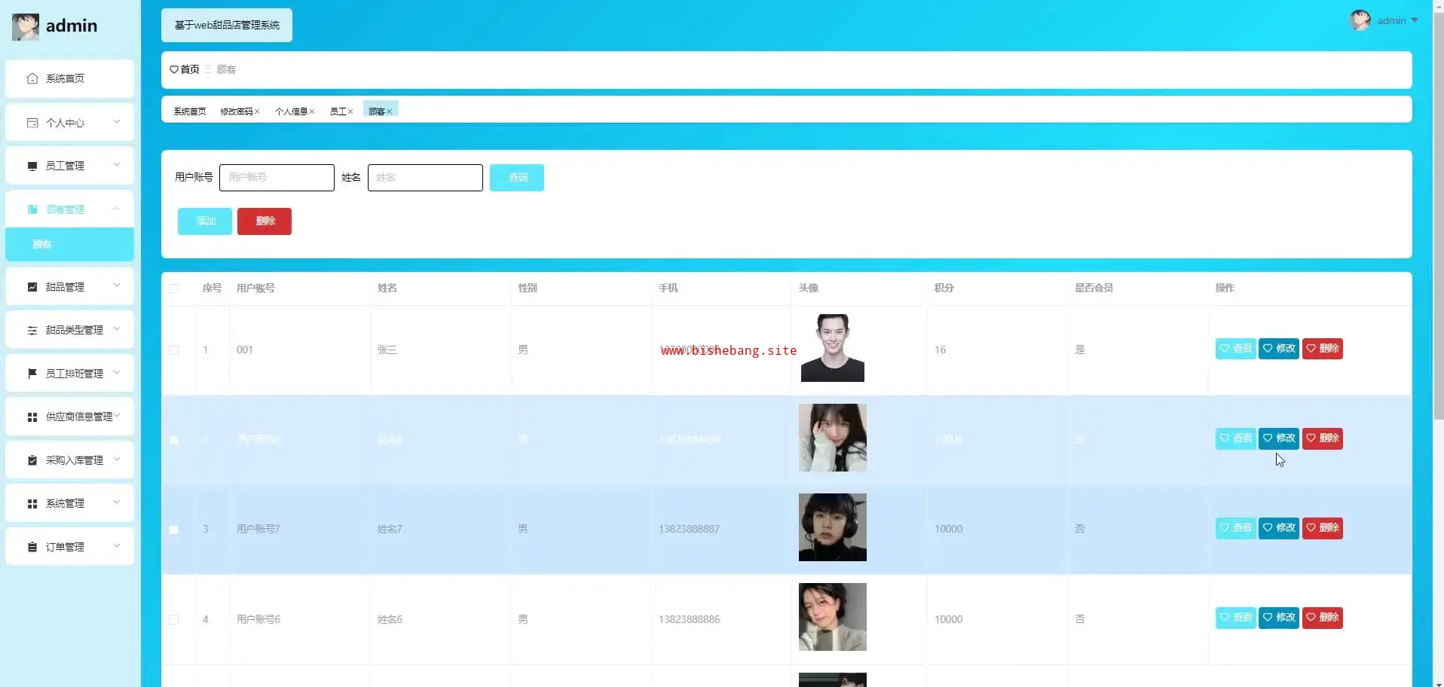
Task: Click the book icon beside 顾客管理
Action: click(32, 209)
